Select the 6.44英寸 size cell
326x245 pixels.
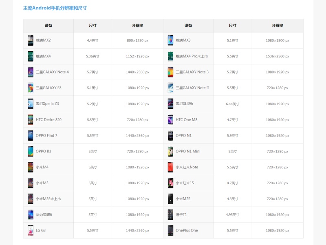(x=232, y=104)
